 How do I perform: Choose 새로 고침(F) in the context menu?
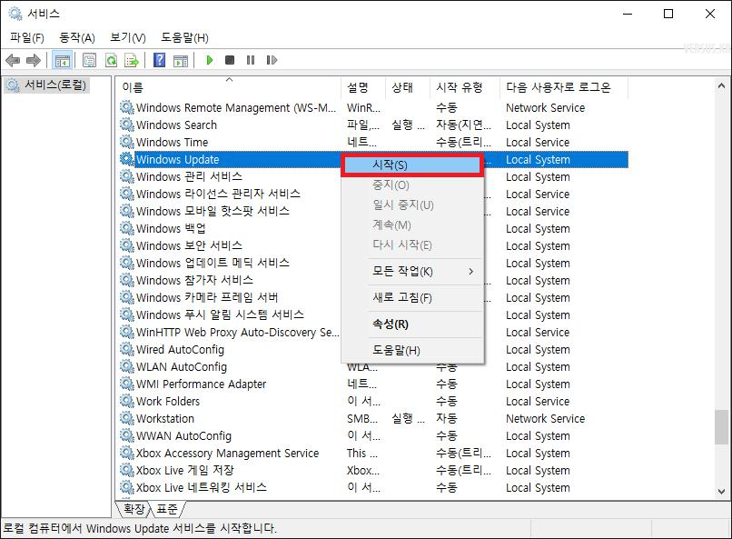412,297
